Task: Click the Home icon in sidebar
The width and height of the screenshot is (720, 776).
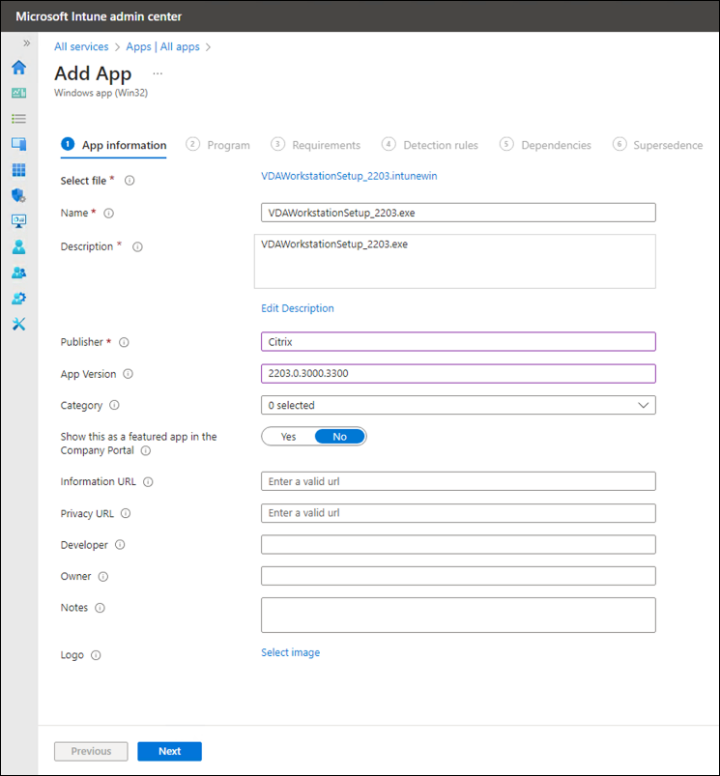Action: [x=18, y=68]
